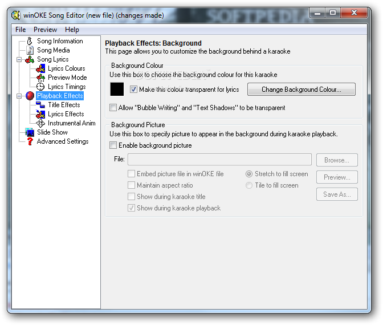Image resolution: width=383 pixels, height=325 pixels.
Task: Toggle Show during karaoke playback
Action: (131, 208)
